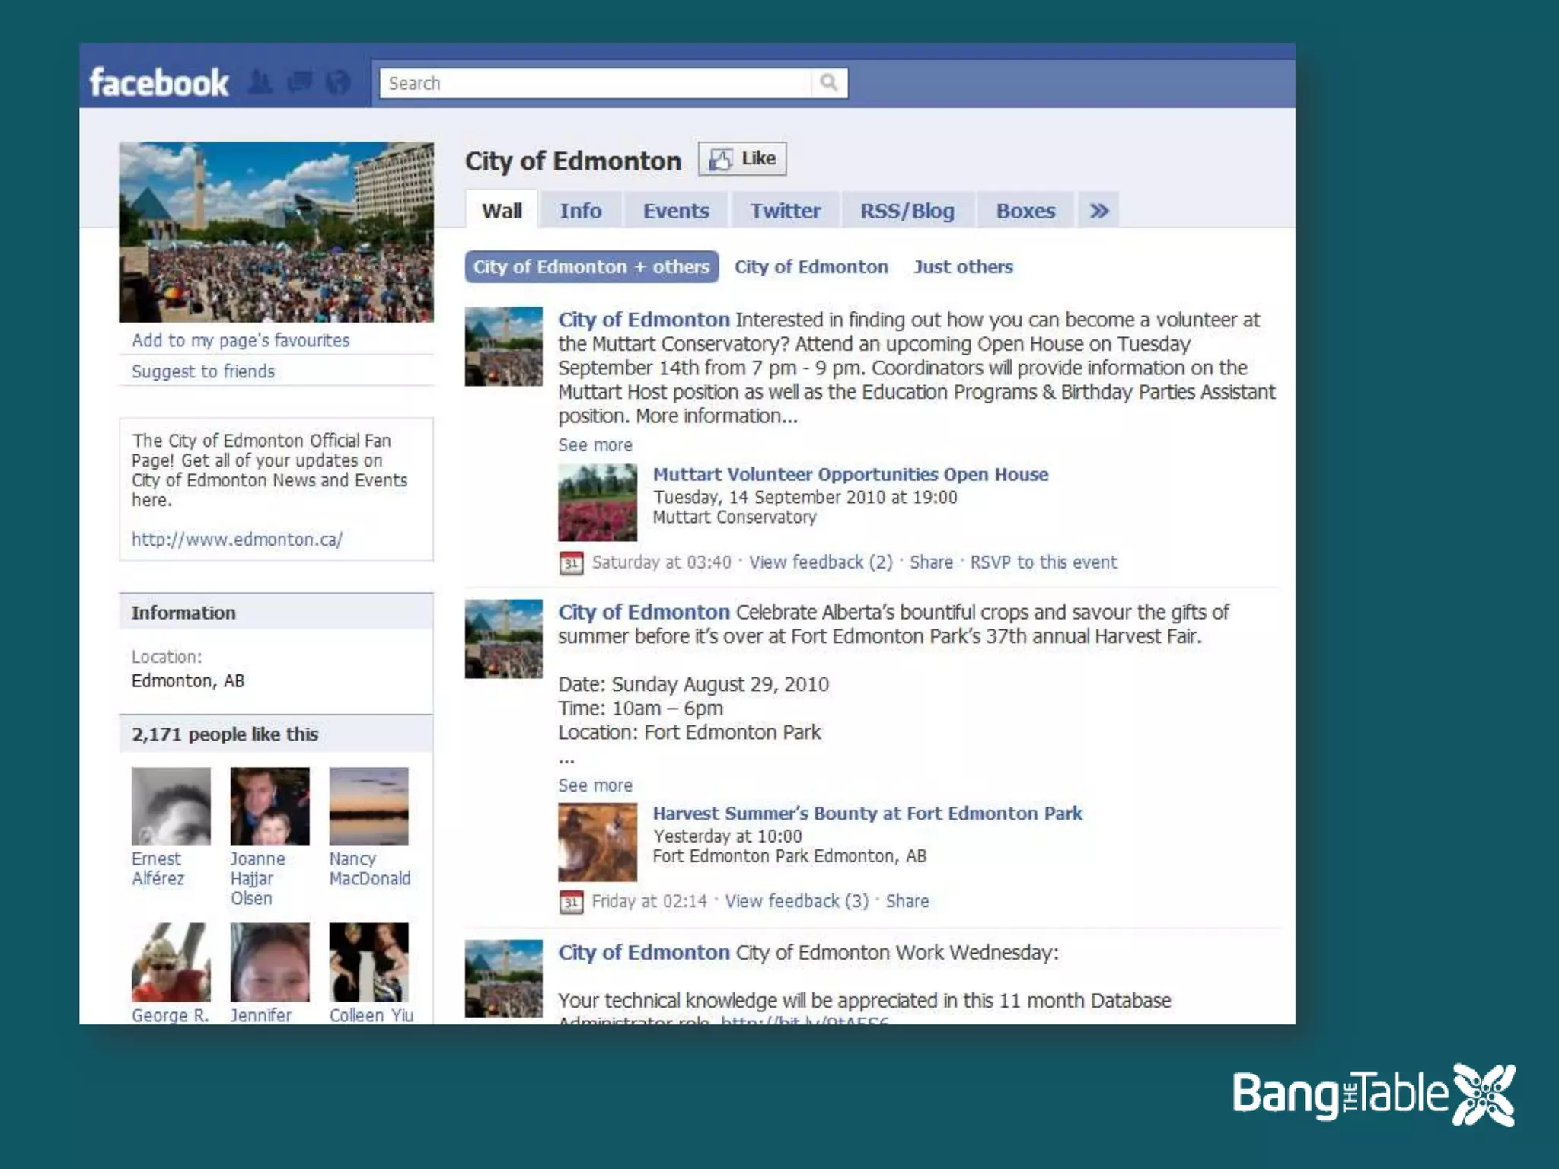This screenshot has width=1559, height=1169.
Task: Expand first post with See more
Action: (595, 445)
